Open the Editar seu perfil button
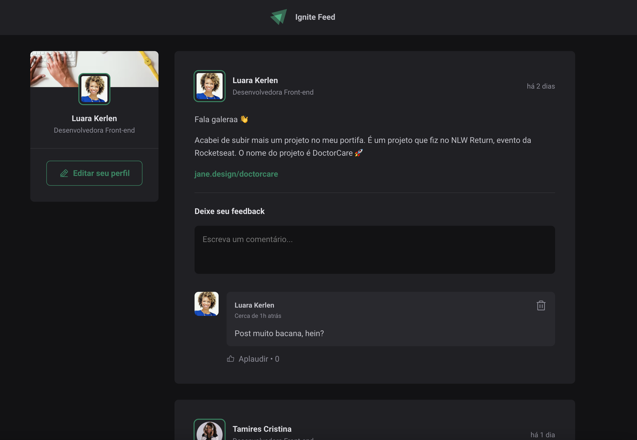The height and width of the screenshot is (440, 637). [94, 173]
